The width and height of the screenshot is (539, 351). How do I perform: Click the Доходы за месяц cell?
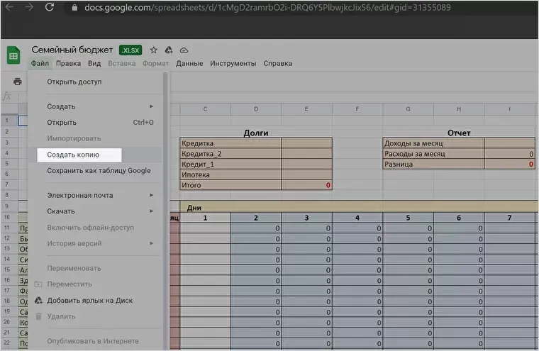click(x=433, y=143)
